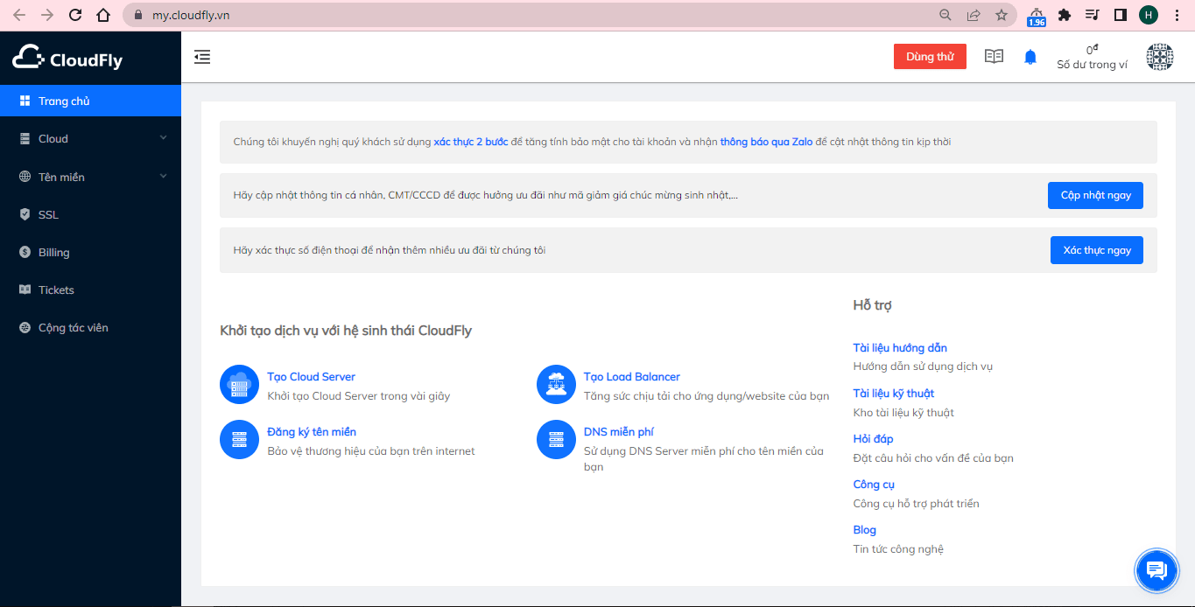Open the browser side panel icon
The image size is (1195, 607).
tap(1120, 15)
